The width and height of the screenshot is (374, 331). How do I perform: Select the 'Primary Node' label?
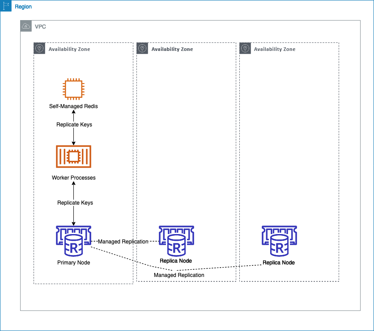(x=74, y=263)
